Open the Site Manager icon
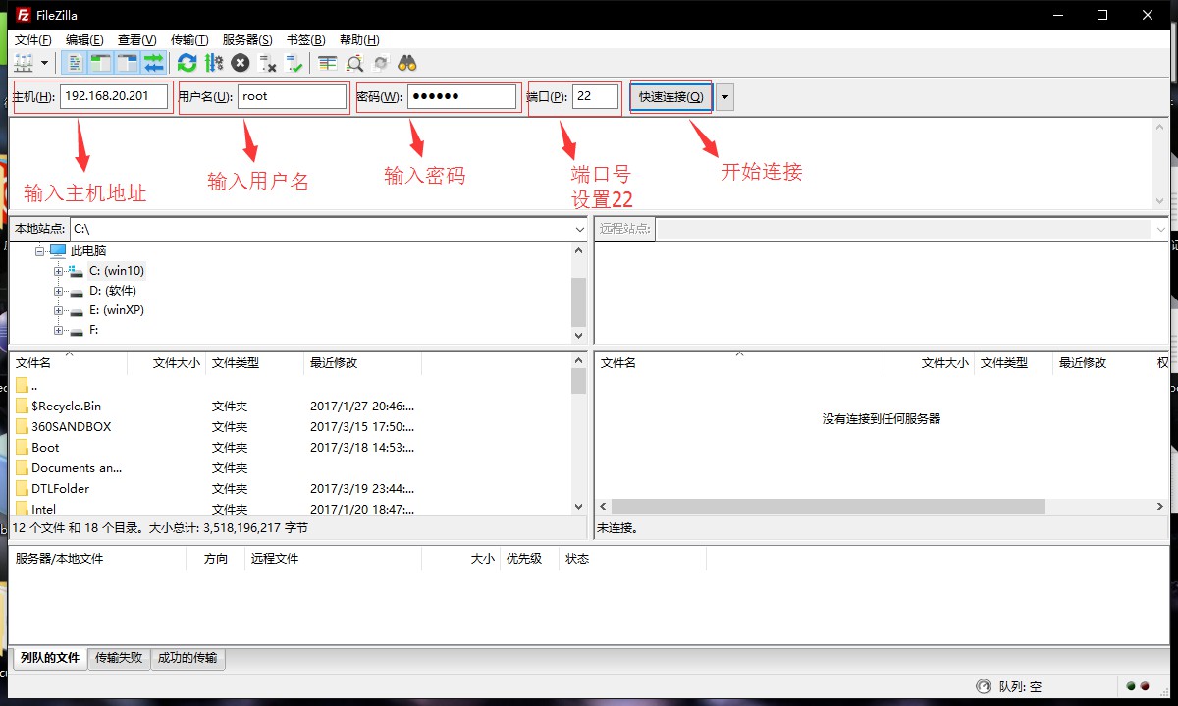This screenshot has height=706, width=1178. [x=24, y=63]
